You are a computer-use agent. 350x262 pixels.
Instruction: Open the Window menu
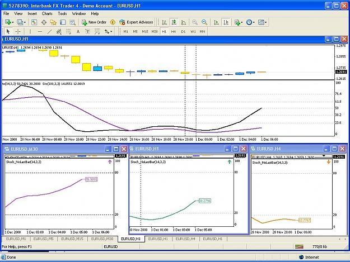coord(79,13)
